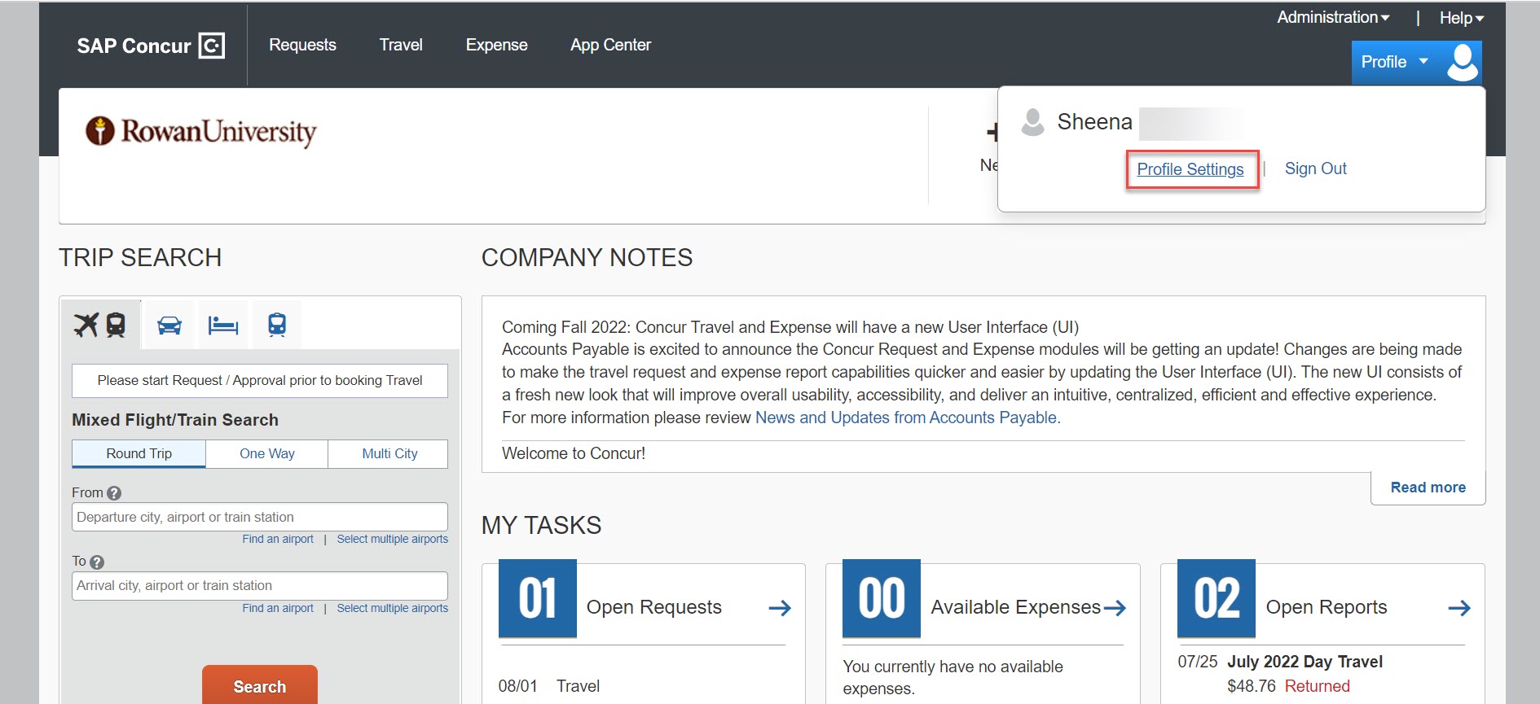This screenshot has height=704, width=1540.
Task: Open the App Center menu
Action: 610,45
